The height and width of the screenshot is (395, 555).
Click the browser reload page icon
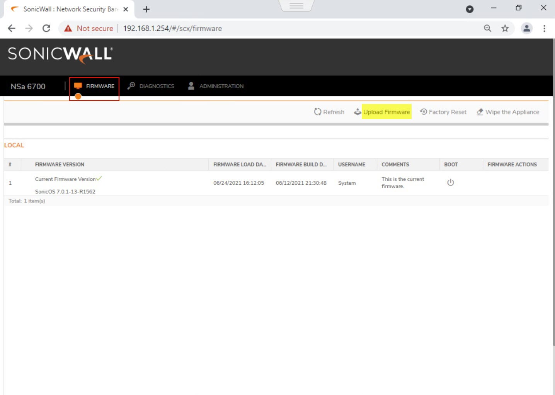(x=46, y=28)
